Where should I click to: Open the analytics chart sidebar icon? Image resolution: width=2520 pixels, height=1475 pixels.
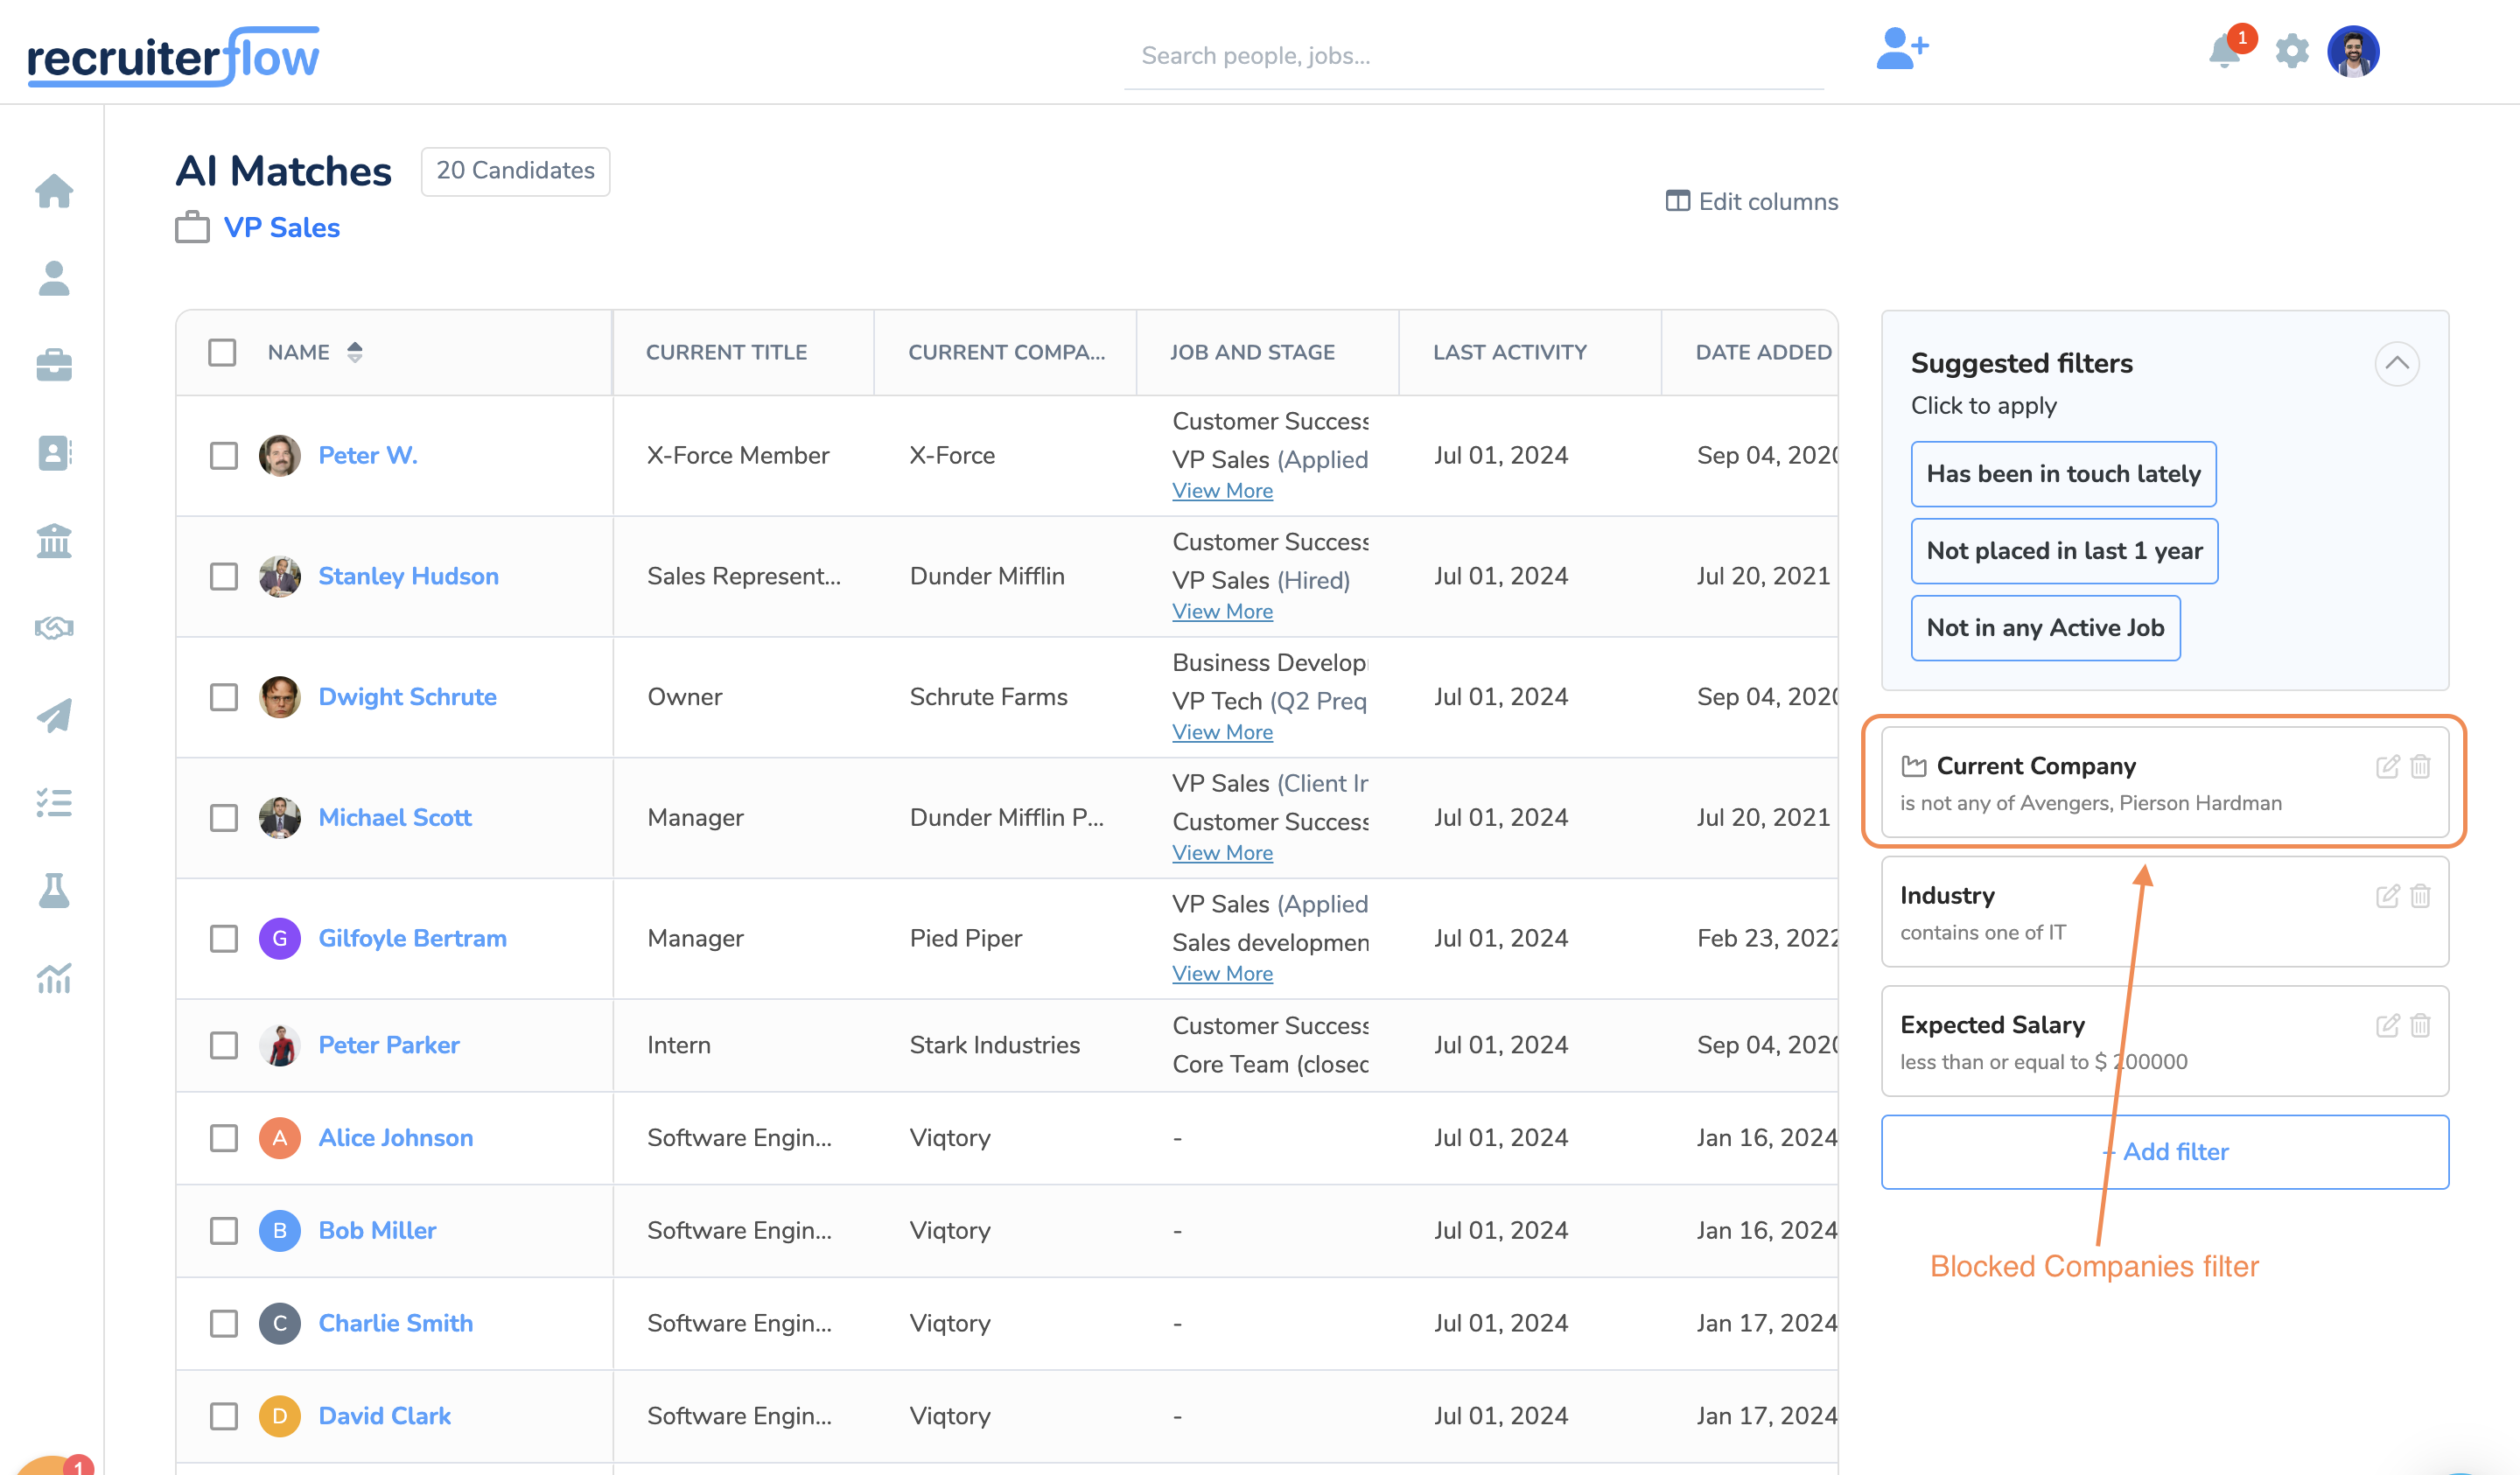coord(54,978)
